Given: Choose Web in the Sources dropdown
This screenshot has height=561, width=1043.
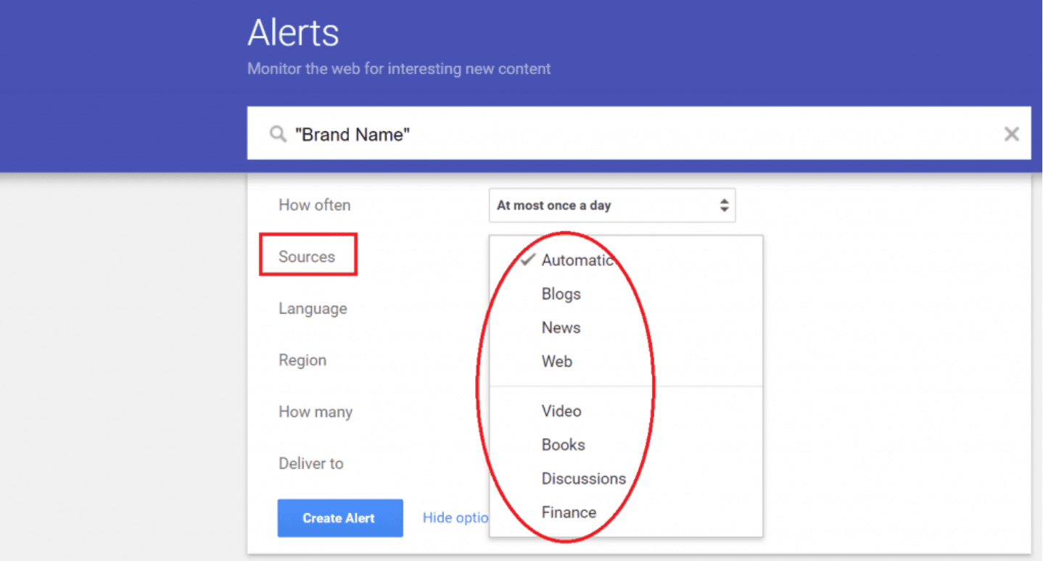Looking at the screenshot, I should pyautogui.click(x=556, y=361).
